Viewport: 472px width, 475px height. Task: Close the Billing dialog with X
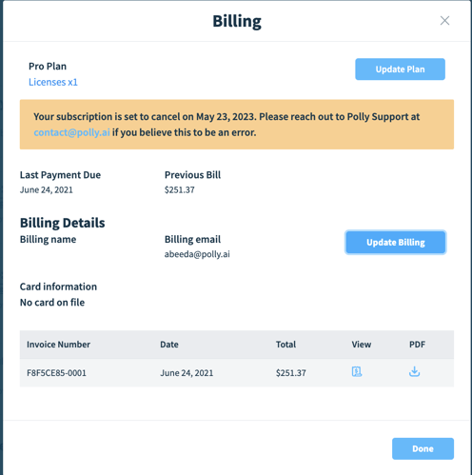(x=444, y=21)
